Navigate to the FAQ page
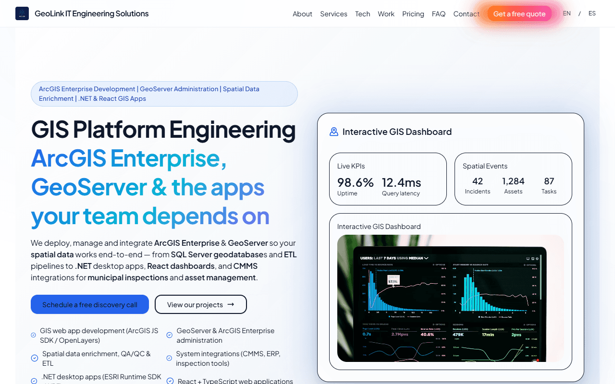This screenshot has width=615, height=384. click(x=439, y=14)
